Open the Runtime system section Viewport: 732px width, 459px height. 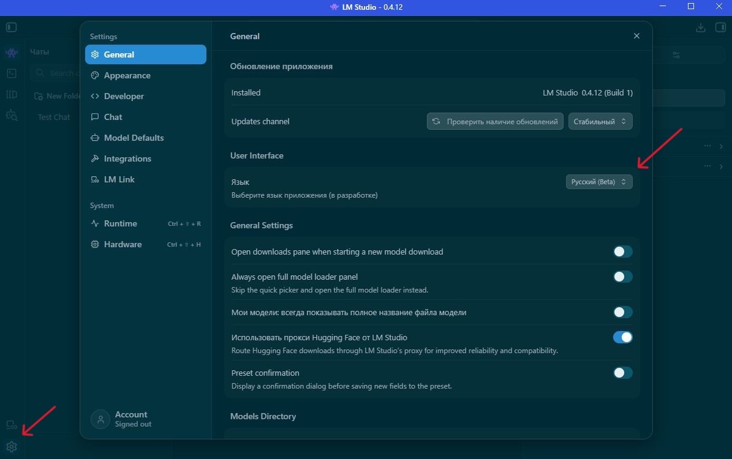(x=146, y=223)
